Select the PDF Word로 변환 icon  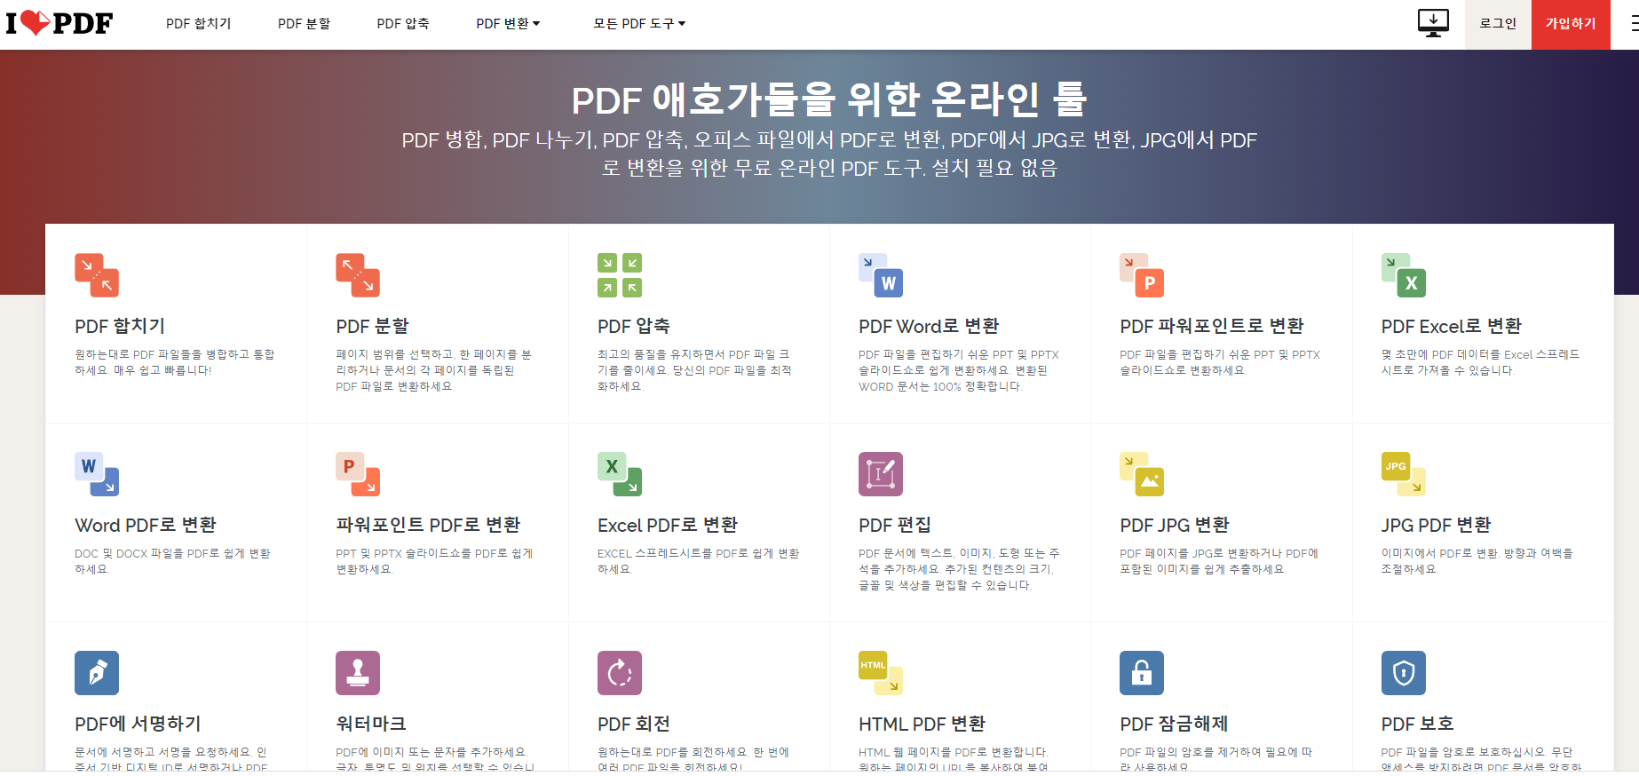click(x=881, y=275)
